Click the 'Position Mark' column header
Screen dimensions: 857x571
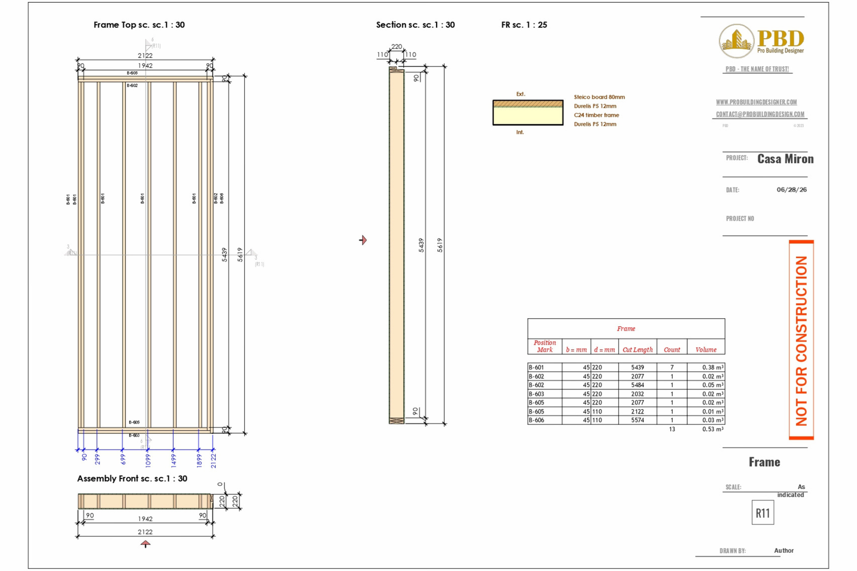[x=545, y=346]
